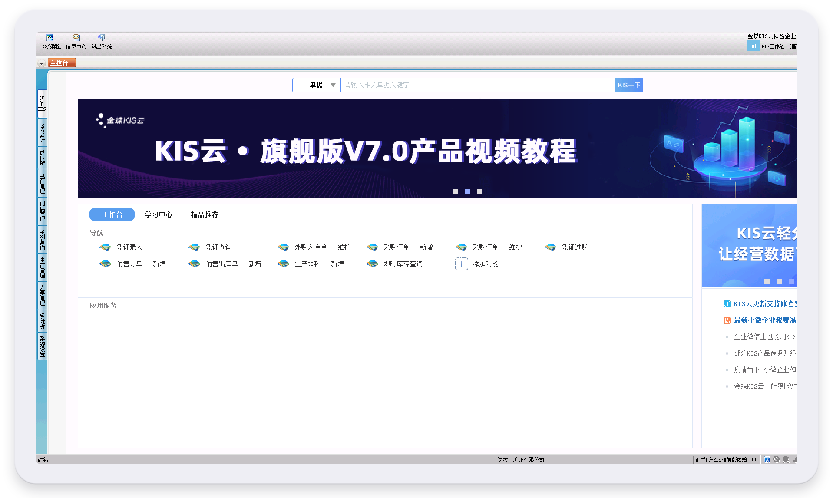Click the circle-slash icon in status bar
Screen dimensions: 833x498
776,459
